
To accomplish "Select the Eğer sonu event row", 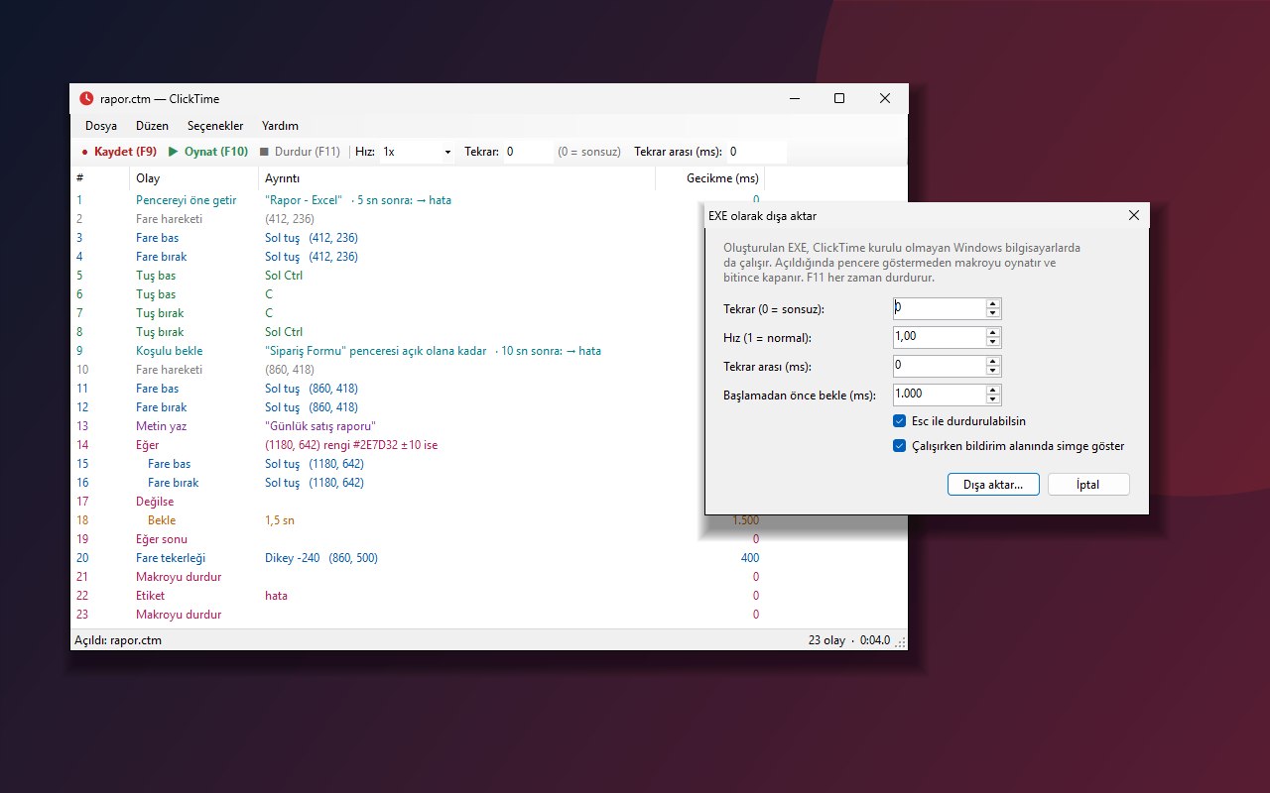I will click(419, 539).
